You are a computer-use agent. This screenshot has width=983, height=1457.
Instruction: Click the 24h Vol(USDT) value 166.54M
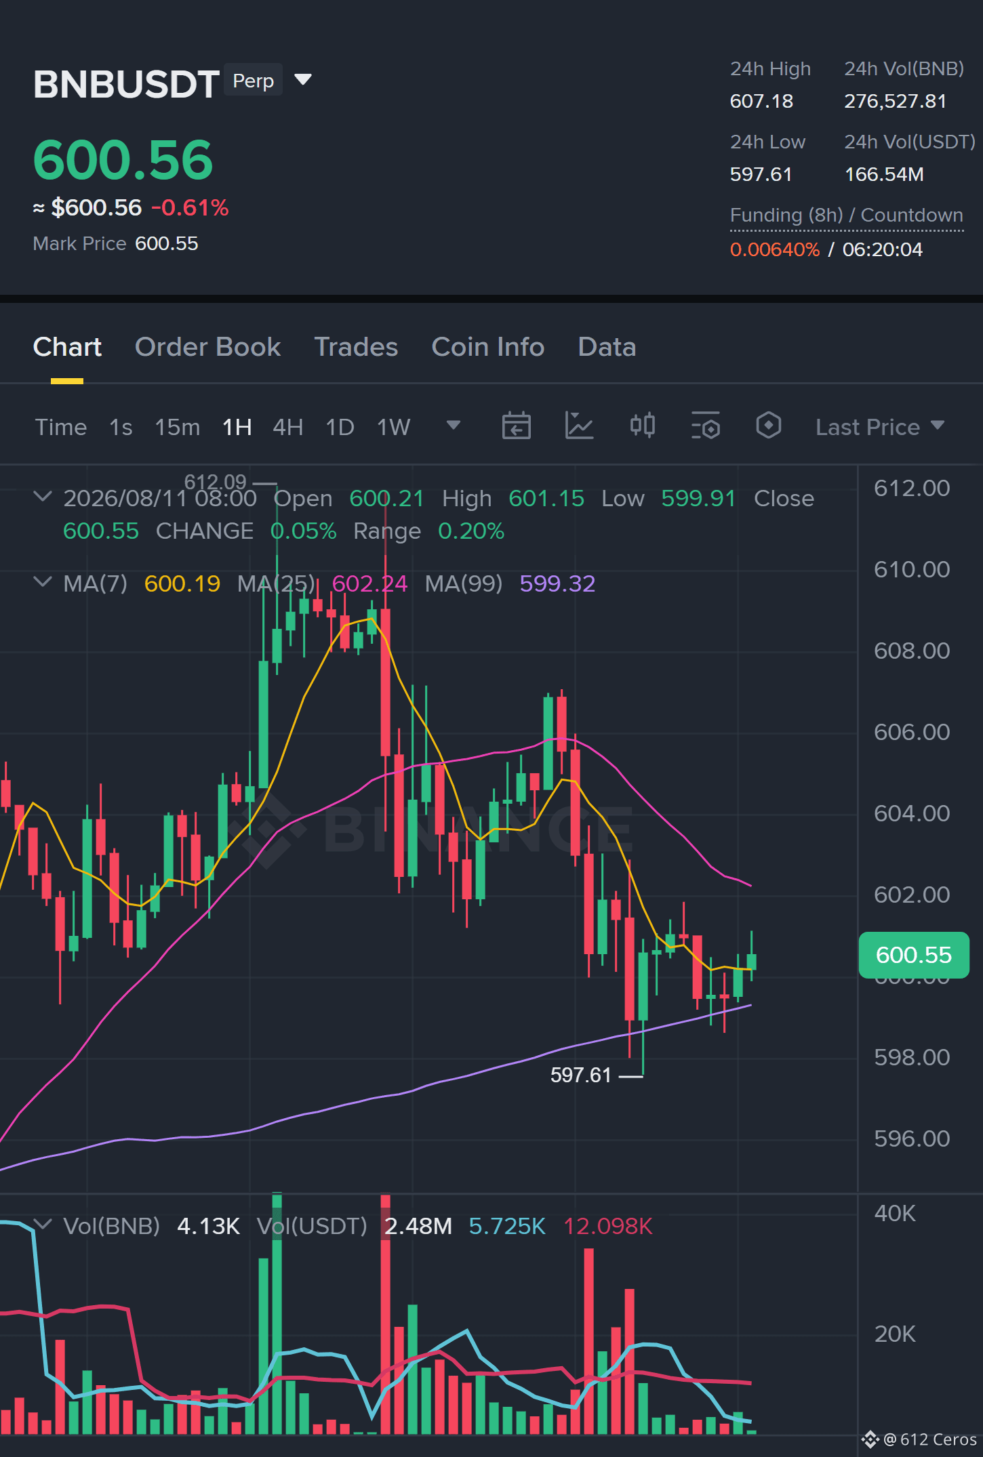click(x=884, y=174)
